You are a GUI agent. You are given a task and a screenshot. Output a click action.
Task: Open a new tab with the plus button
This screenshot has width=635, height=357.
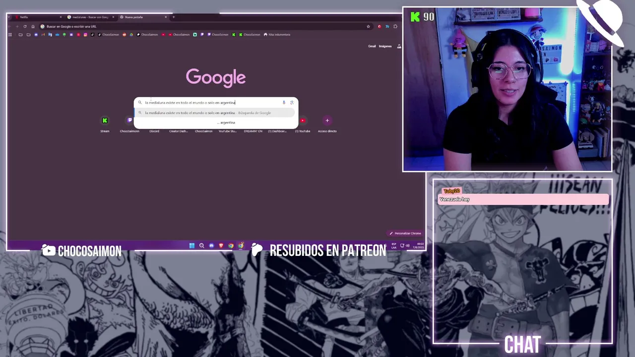(x=174, y=17)
